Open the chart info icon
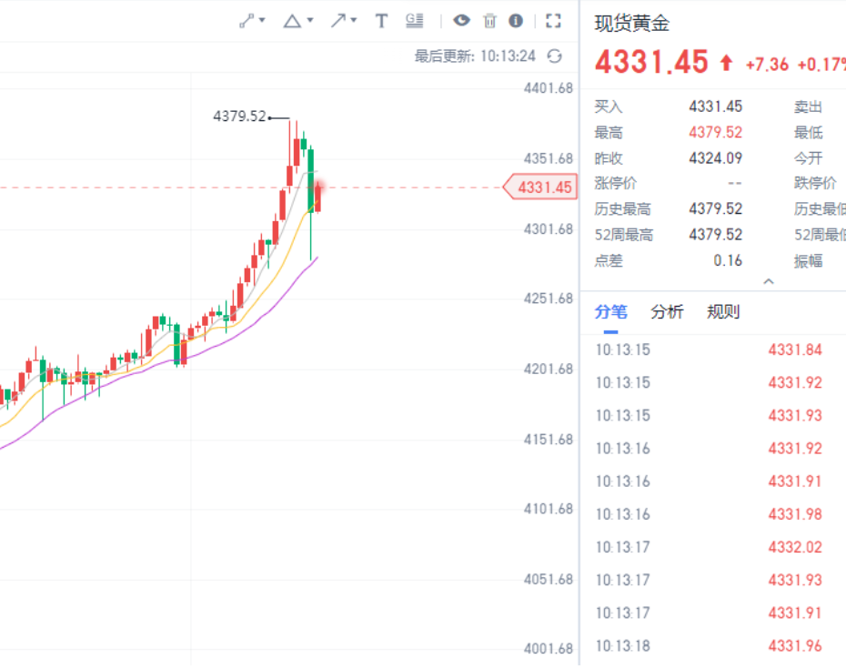The image size is (846, 669). click(x=516, y=21)
